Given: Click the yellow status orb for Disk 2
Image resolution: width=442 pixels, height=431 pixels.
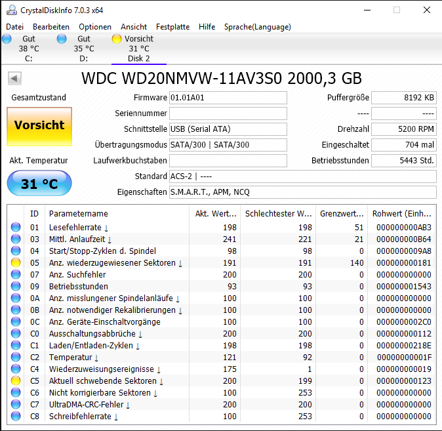Looking at the screenshot, I should (117, 39).
